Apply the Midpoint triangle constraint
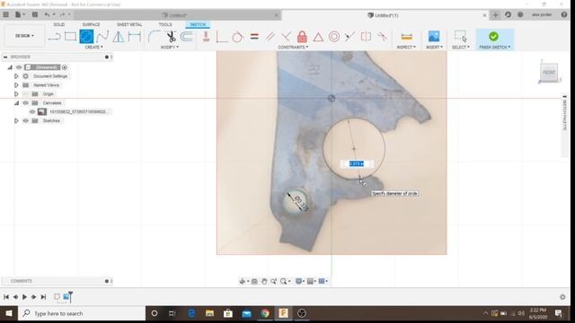 click(318, 37)
